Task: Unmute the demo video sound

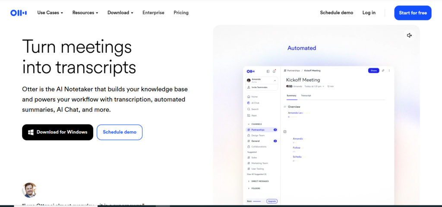Action: 409,35
